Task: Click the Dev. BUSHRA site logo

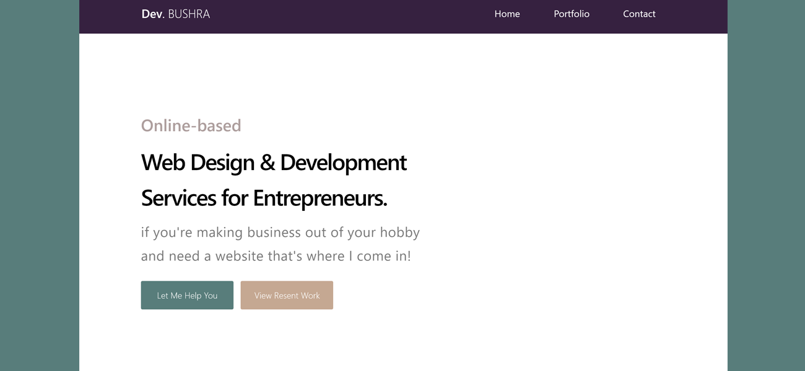Action: [175, 14]
